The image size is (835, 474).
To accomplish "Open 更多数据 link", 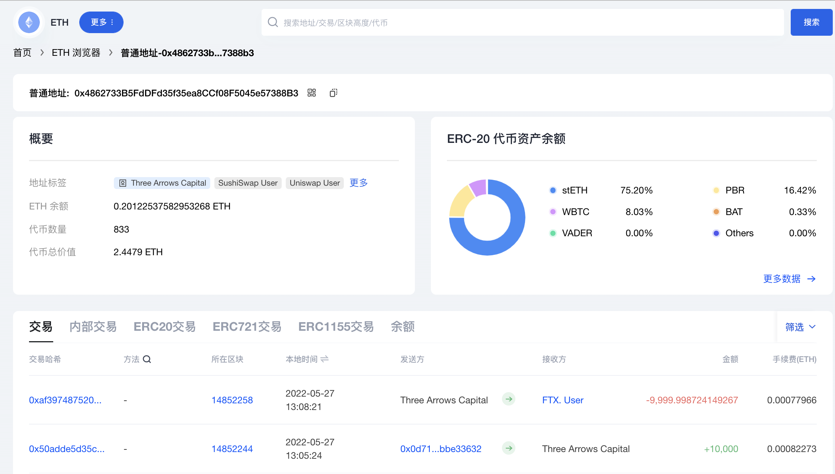I will pyautogui.click(x=782, y=279).
